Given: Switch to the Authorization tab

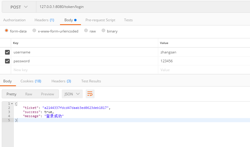Looking at the screenshot, I should pos(14,20).
